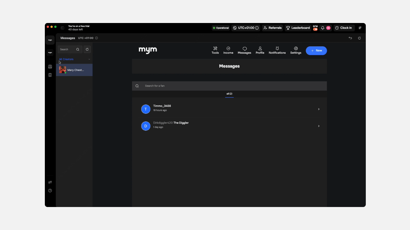Go to Messages in mym navigation
The image size is (410, 230).
pyautogui.click(x=244, y=50)
